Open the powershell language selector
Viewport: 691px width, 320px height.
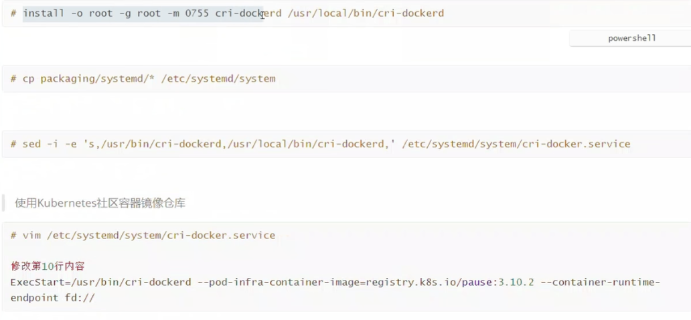pos(631,38)
